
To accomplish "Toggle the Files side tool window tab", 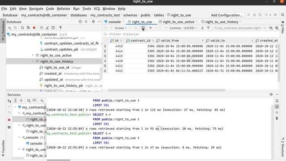I will pyautogui.click(x=283, y=27).
